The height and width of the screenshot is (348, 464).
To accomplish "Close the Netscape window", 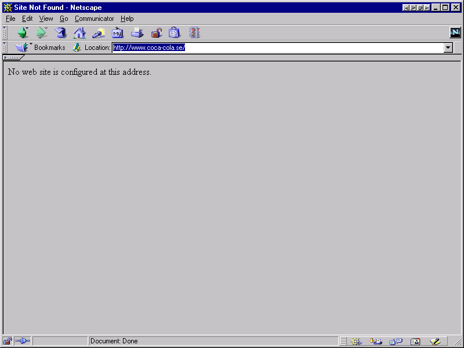I will [456, 8].
